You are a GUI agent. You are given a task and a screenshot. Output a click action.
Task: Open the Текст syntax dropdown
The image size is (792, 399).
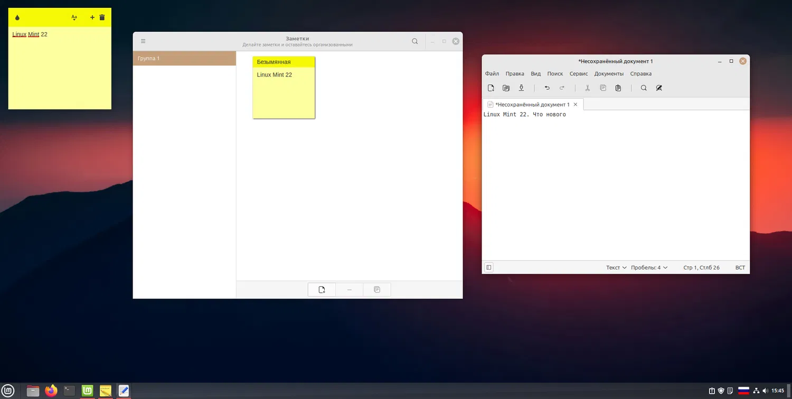point(616,268)
